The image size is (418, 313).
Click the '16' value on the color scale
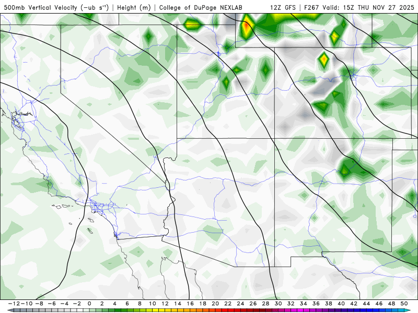[190, 304]
